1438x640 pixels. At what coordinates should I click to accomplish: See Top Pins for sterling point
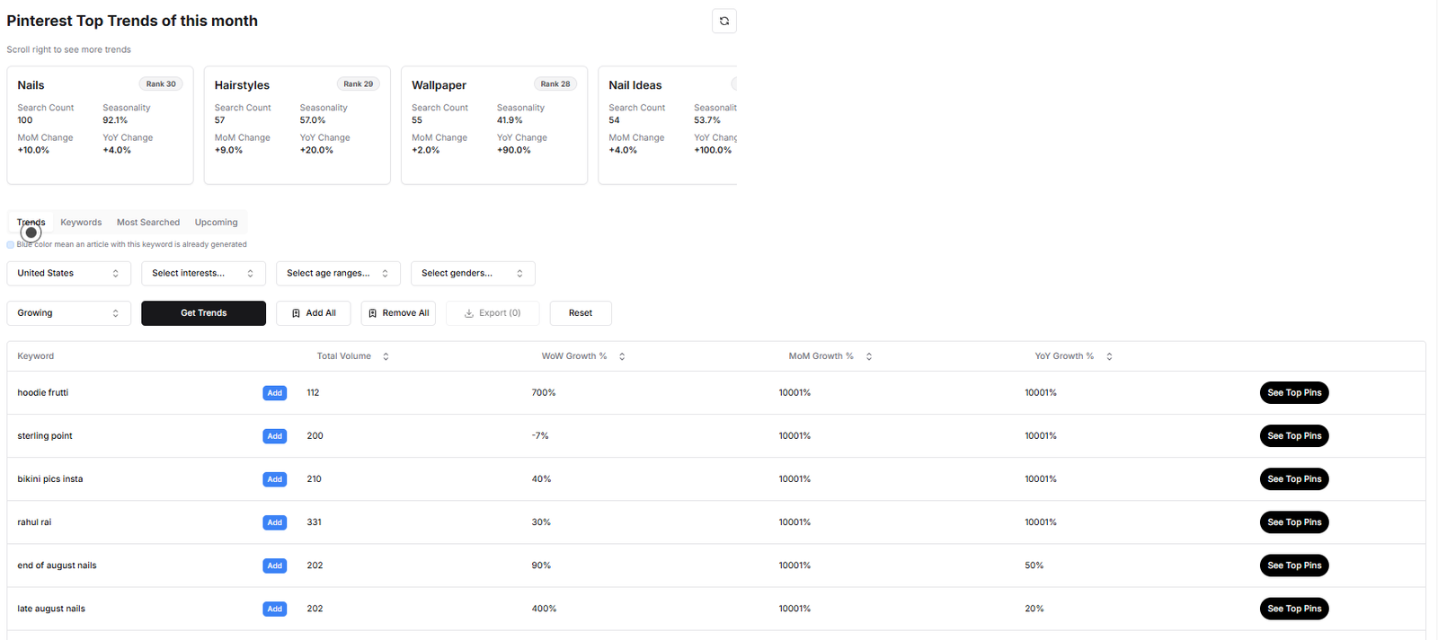pyautogui.click(x=1294, y=436)
